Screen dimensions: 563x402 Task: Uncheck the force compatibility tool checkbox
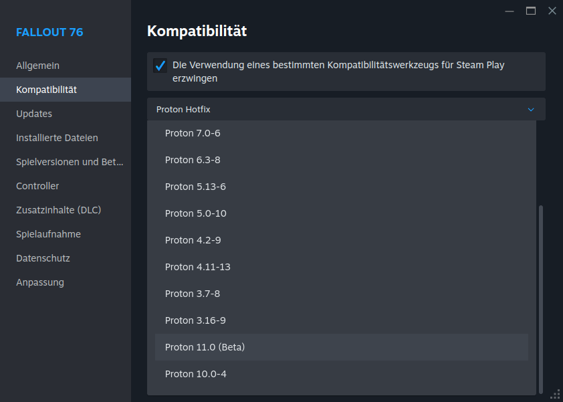(x=160, y=66)
